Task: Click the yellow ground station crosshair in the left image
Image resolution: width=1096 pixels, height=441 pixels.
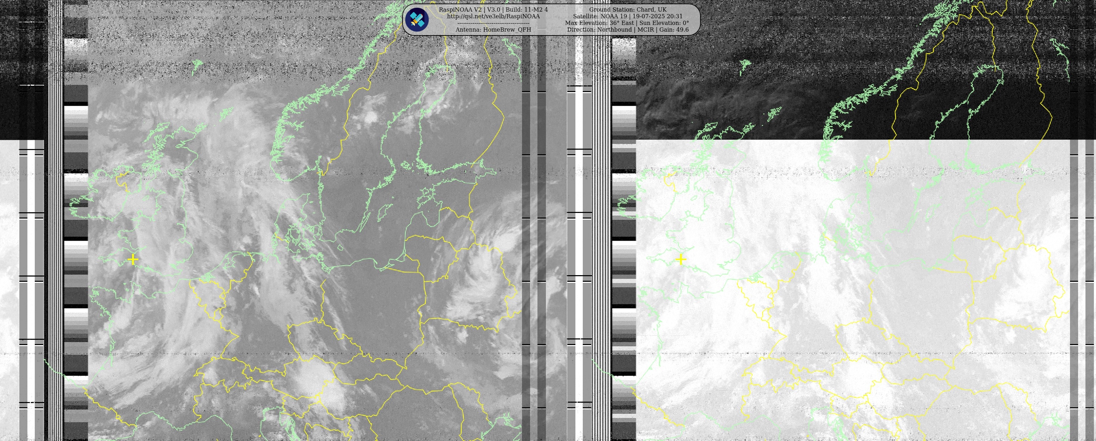Action: 133,259
